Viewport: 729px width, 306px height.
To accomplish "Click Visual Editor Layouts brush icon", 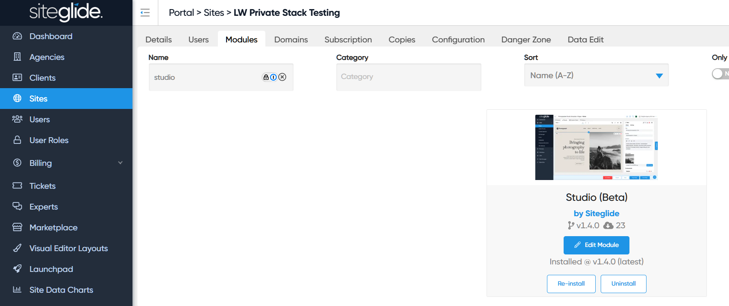I will coord(17,248).
